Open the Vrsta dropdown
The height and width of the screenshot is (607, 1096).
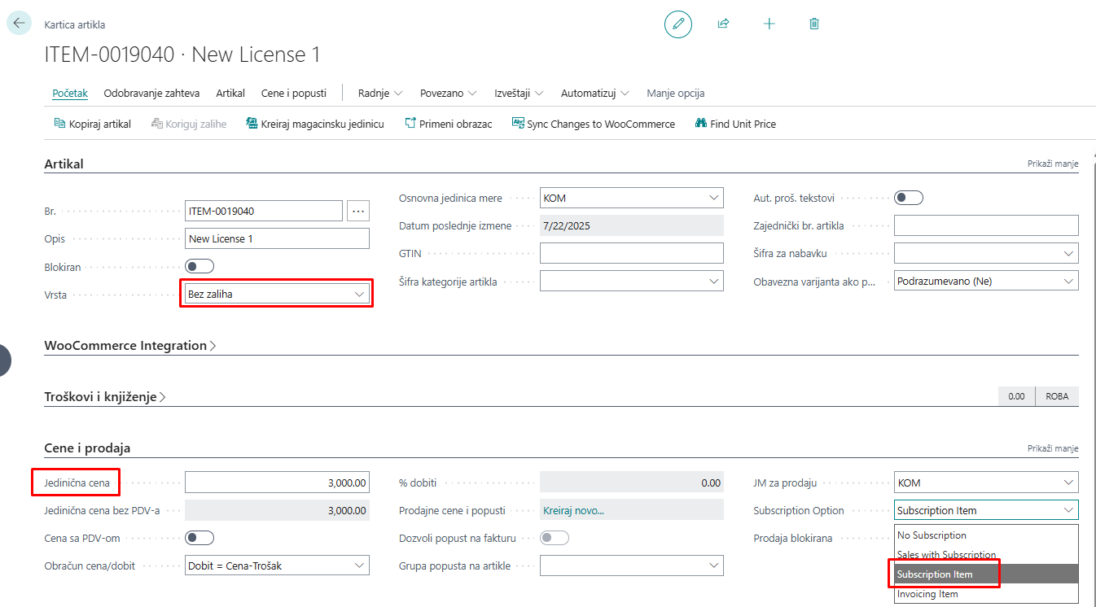pyautogui.click(x=276, y=295)
